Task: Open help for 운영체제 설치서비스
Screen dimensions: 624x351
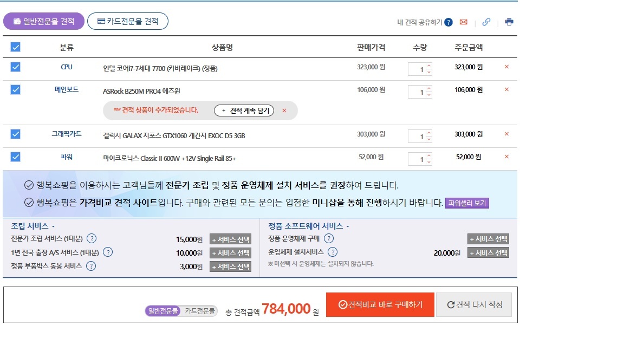Action: click(333, 252)
